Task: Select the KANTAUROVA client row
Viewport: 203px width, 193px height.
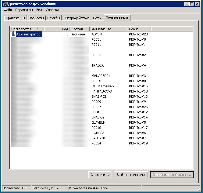Action: [x=102, y=91]
